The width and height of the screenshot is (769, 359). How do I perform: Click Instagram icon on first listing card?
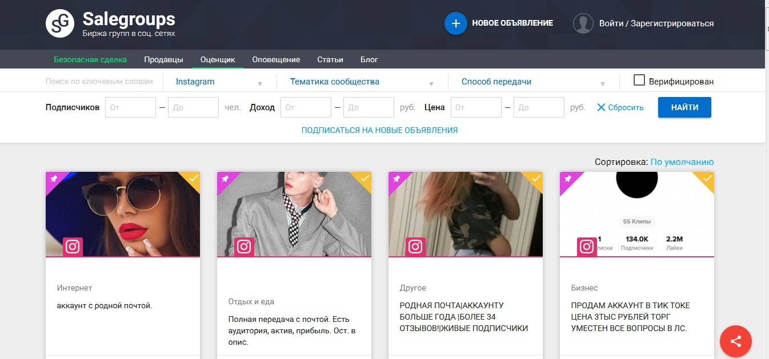point(73,247)
